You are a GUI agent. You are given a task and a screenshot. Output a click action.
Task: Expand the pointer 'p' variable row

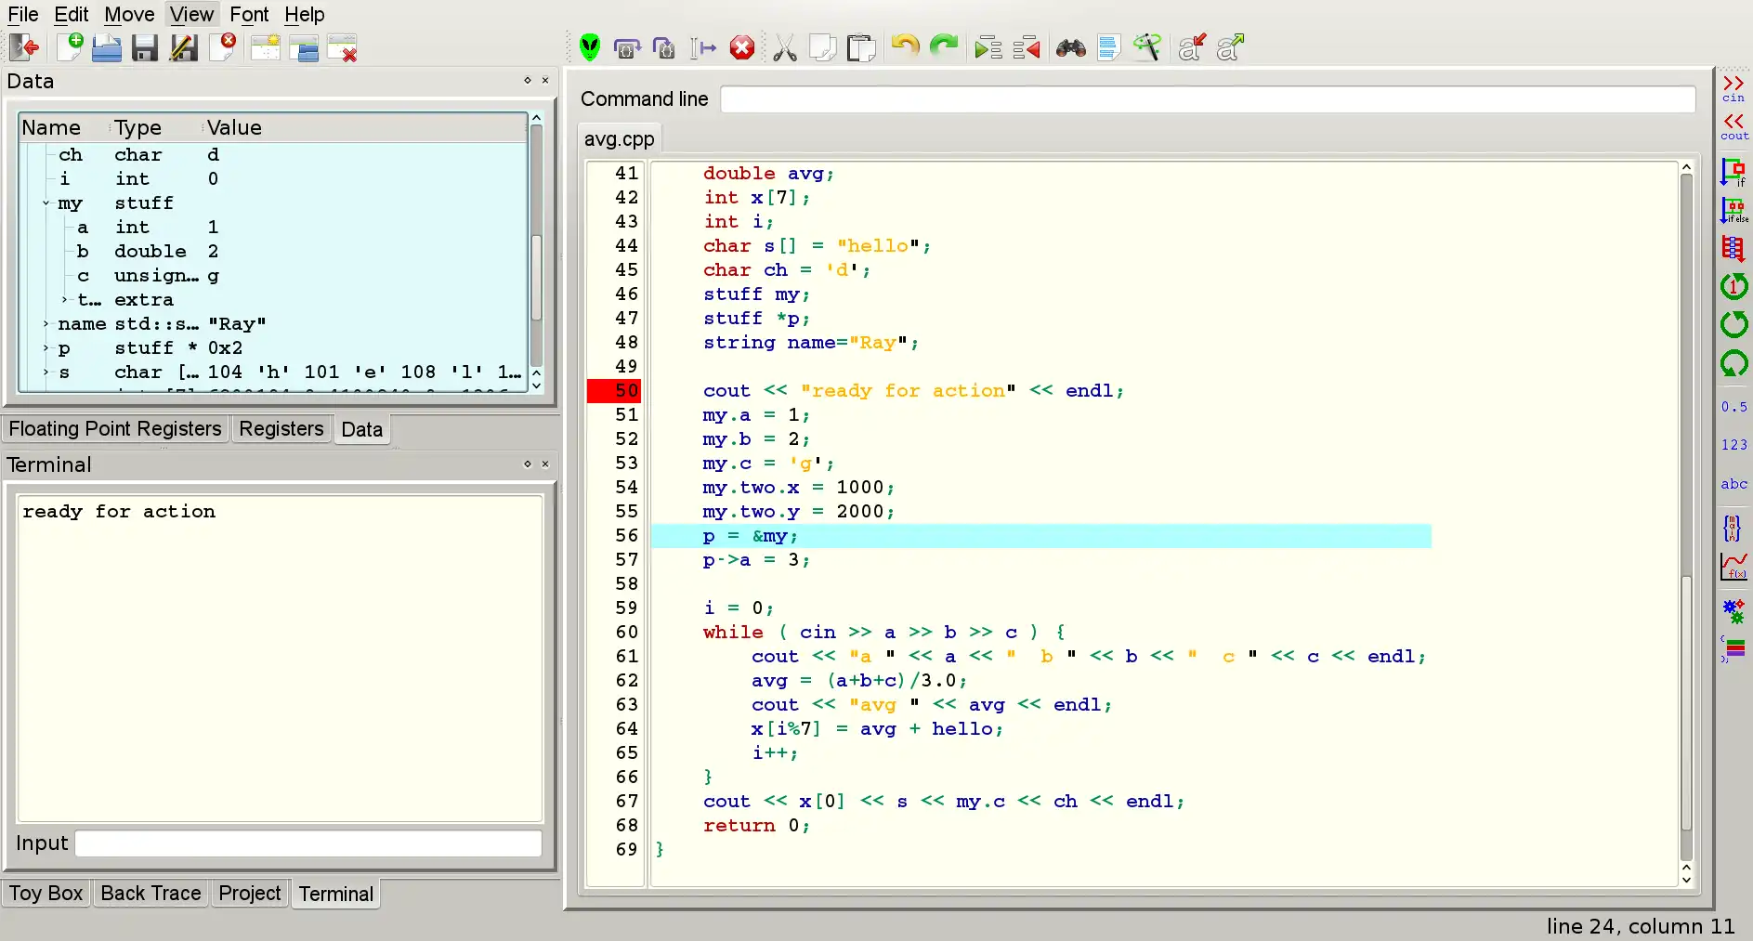[x=46, y=348]
